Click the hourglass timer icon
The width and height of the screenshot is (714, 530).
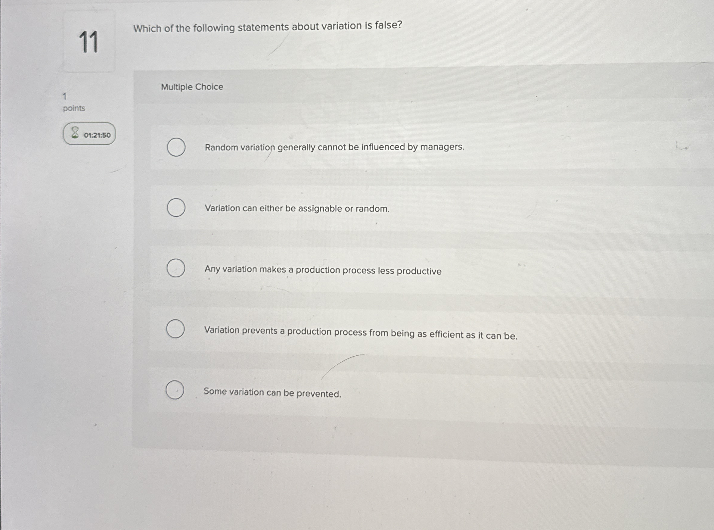[x=75, y=133]
